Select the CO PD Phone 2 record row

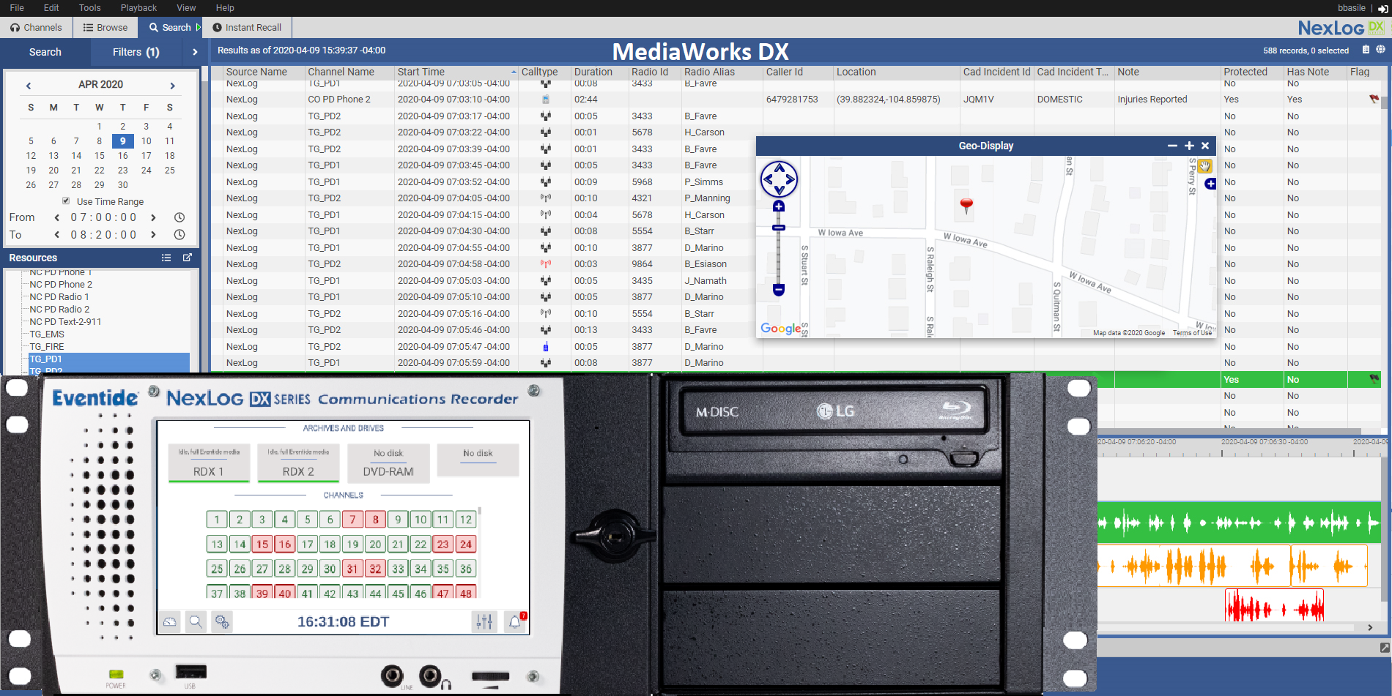coord(795,100)
